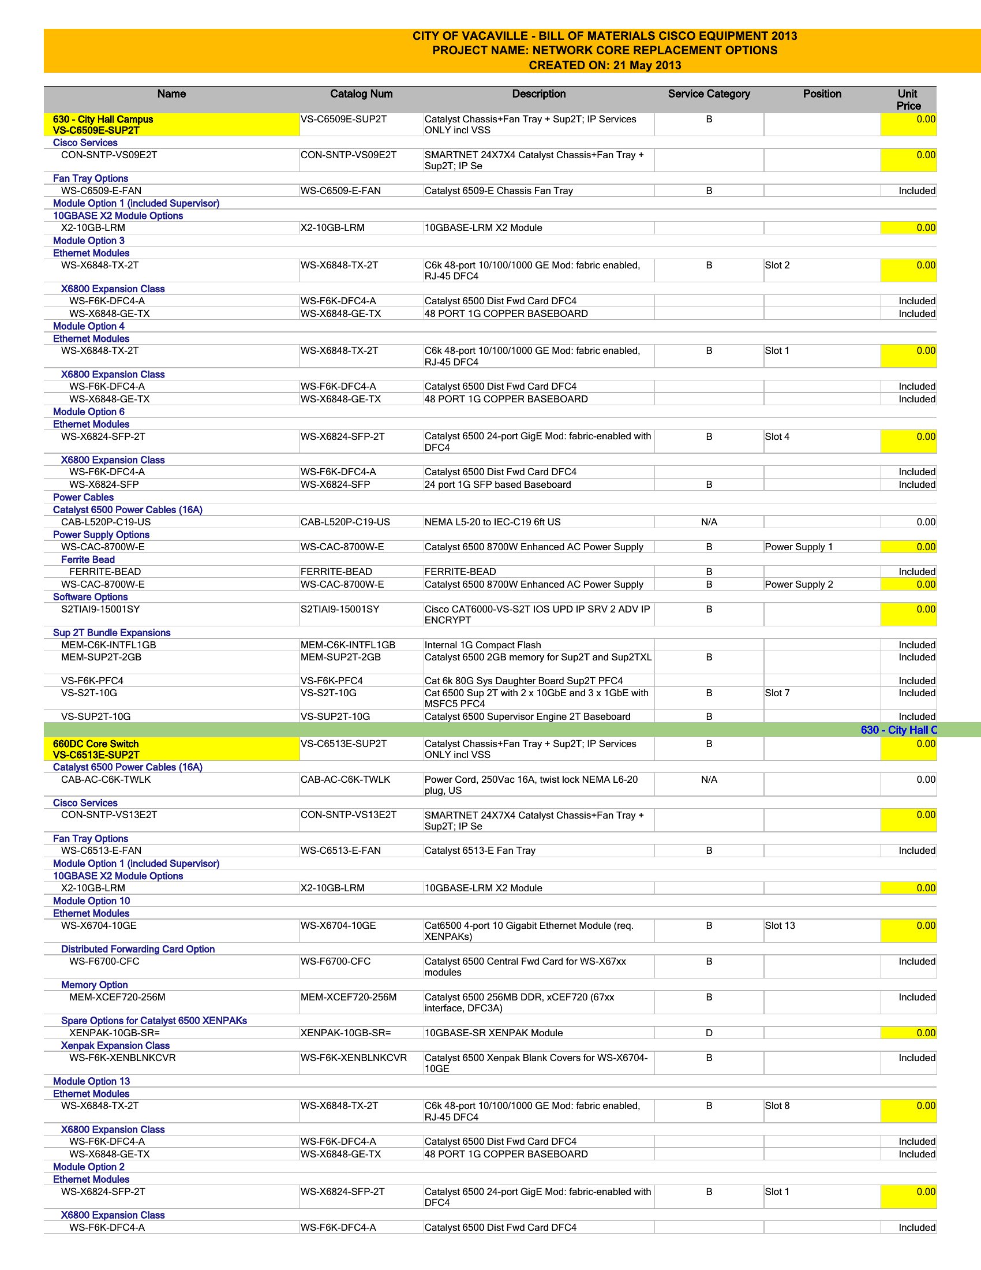Click the blue "Ferrite Bead" subheading
Image resolution: width=981 pixels, height=1270 pixels.
coord(88,559)
